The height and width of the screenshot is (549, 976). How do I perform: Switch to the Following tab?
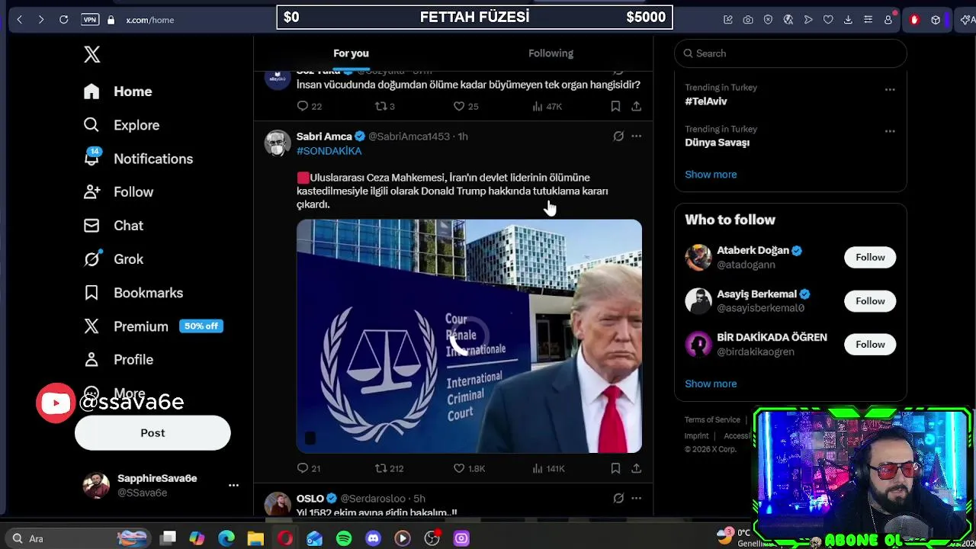(x=551, y=53)
